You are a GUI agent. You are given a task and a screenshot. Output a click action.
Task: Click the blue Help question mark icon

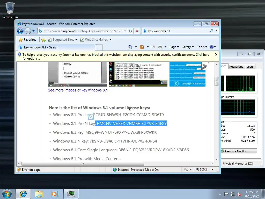212,47
